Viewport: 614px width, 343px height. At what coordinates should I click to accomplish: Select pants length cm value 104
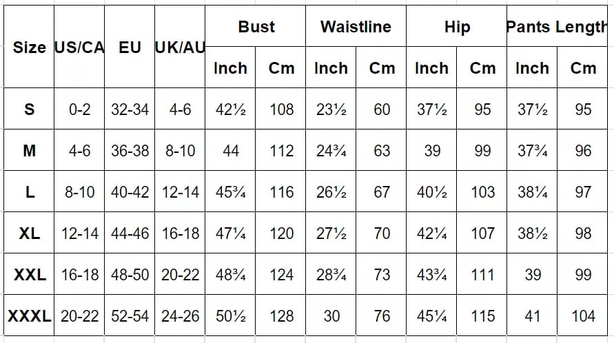pyautogui.click(x=583, y=316)
